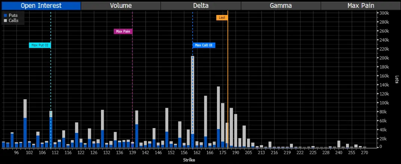Select the blue Max Call OI marker label
Viewport: 401px width, 164px height.
click(x=204, y=45)
